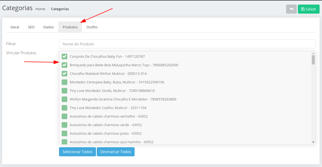This screenshot has height=167, width=322.
Task: Uncheck Conjunto De Chocalhos Baby Fun
Action: pyautogui.click(x=64, y=56)
